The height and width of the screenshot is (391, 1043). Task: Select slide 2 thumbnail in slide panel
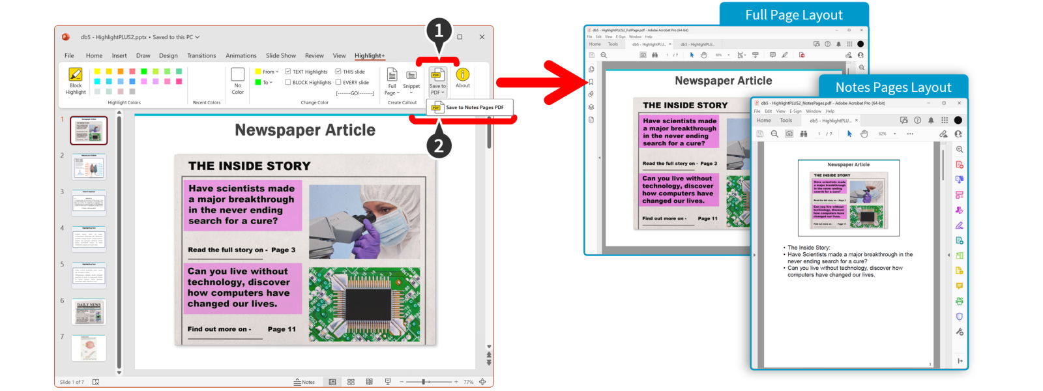point(89,167)
